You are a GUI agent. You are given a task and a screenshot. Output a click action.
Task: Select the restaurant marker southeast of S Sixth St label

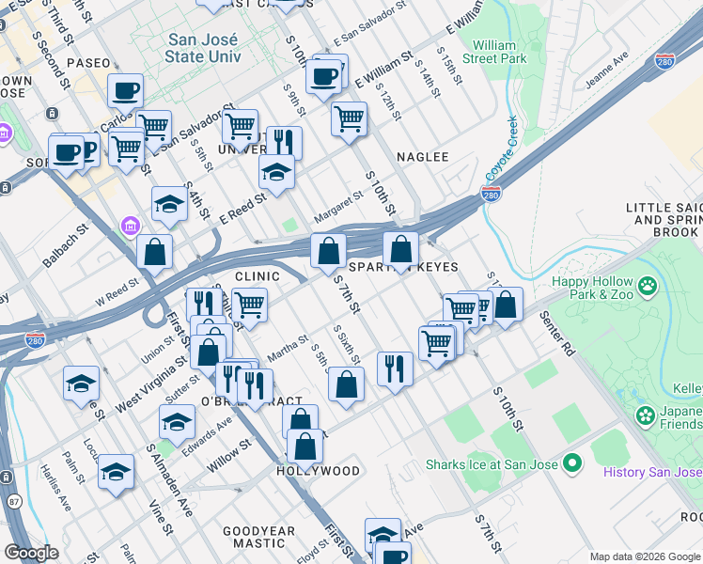pyautogui.click(x=395, y=369)
